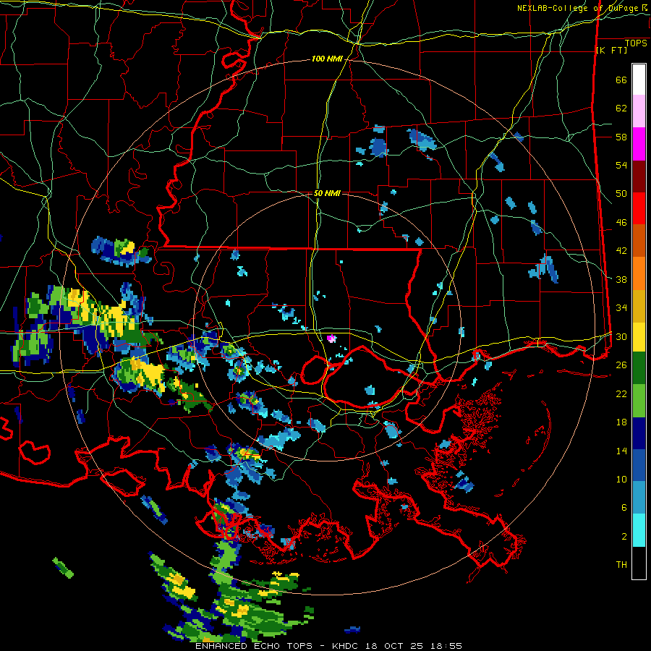This screenshot has width=651, height=651.
Task: Click the dark red 50-54 kft swatch
Action: (x=639, y=176)
